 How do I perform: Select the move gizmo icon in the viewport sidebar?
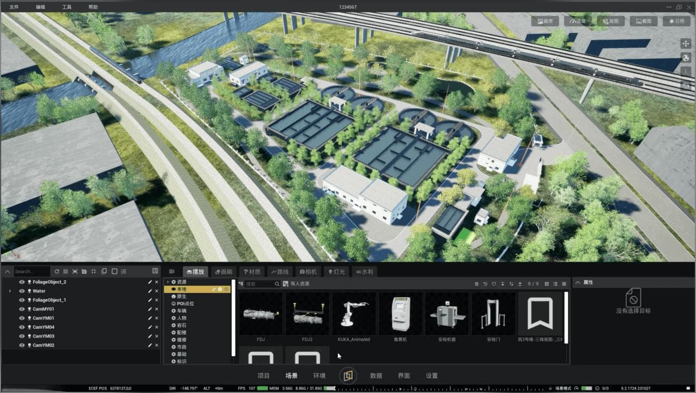point(686,43)
